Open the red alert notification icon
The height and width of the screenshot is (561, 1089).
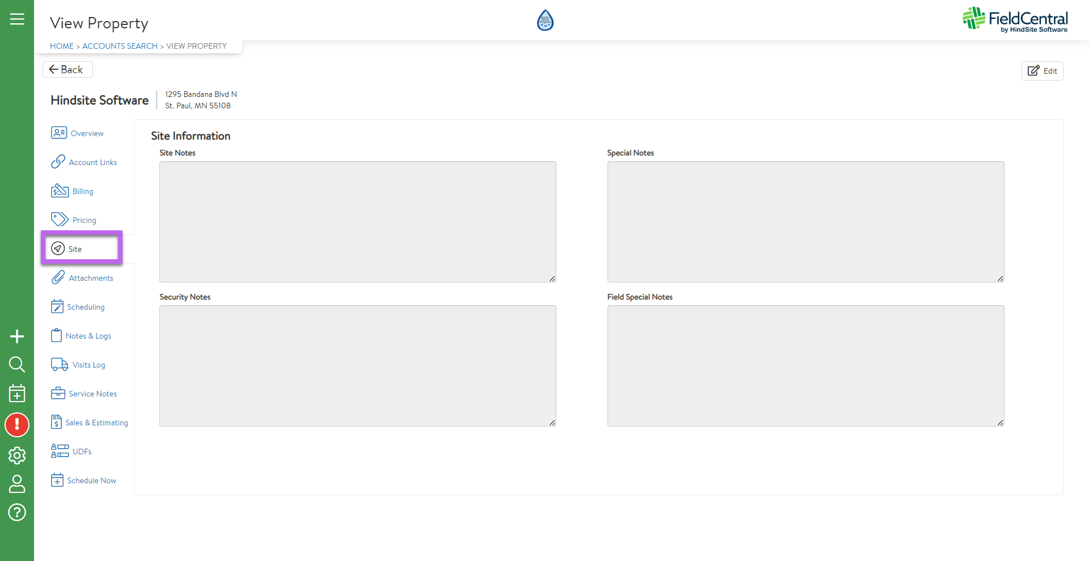click(x=17, y=424)
